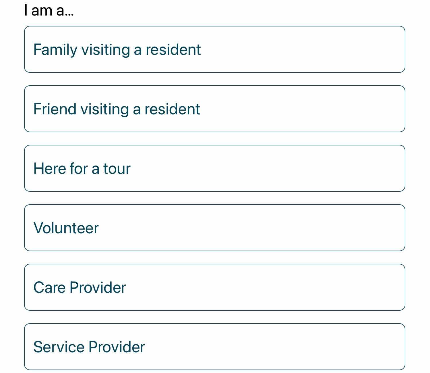Click the "I am a..." heading text

pos(49,10)
